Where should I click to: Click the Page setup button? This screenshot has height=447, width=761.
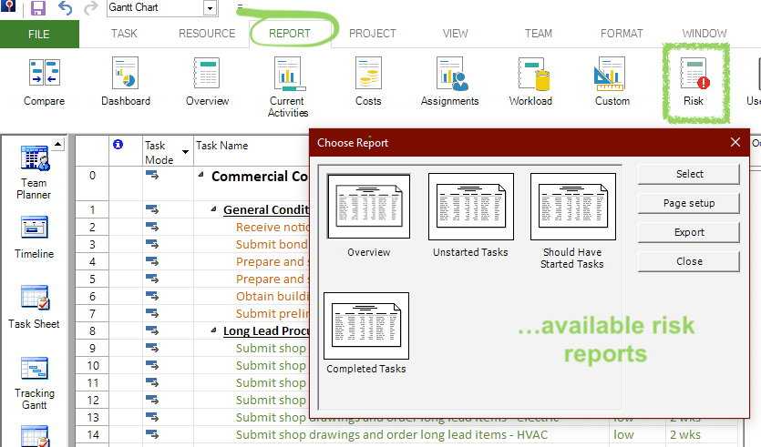pyautogui.click(x=689, y=203)
